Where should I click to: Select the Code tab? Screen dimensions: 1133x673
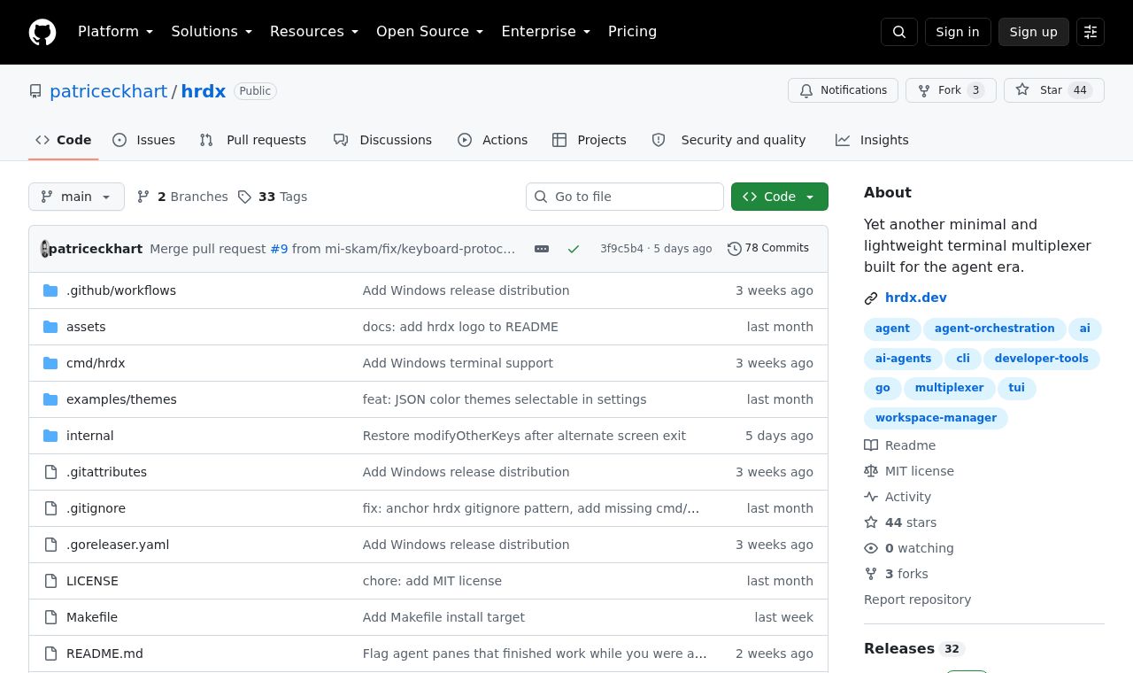click(x=64, y=140)
